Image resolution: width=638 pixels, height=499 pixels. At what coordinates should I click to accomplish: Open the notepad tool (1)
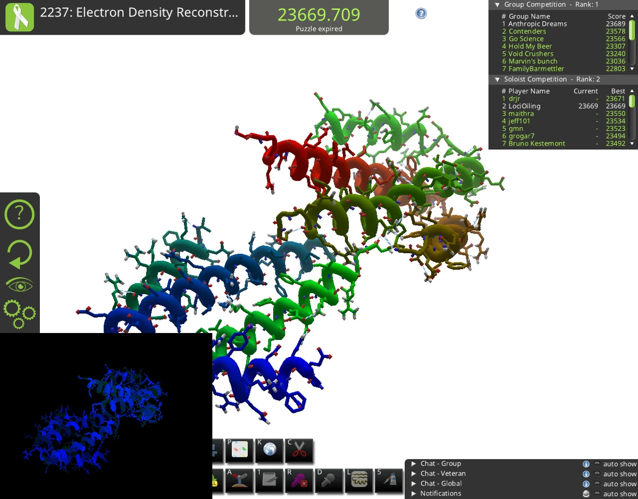tap(269, 480)
